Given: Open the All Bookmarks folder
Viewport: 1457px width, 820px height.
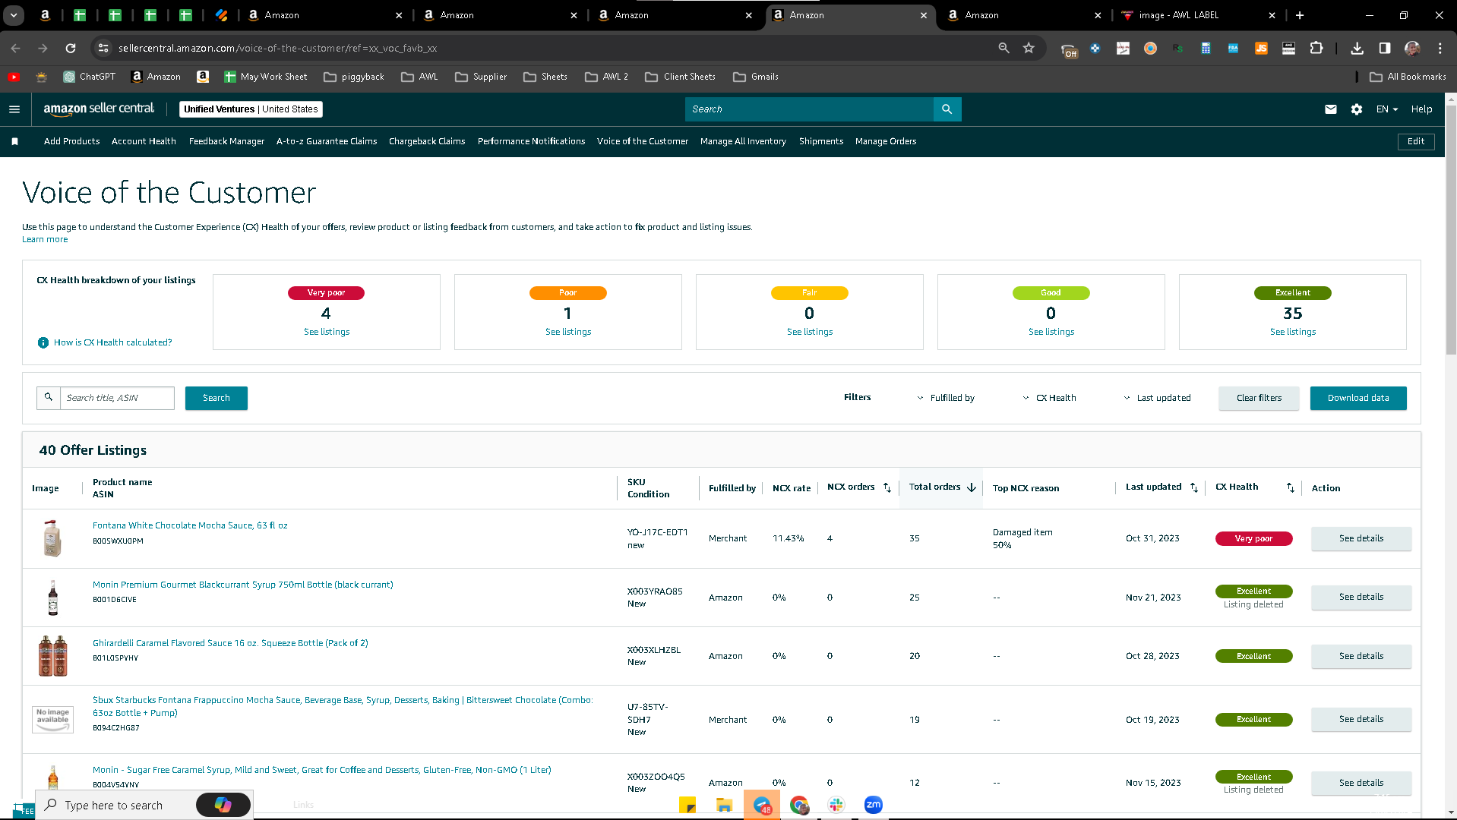Looking at the screenshot, I should tap(1408, 77).
